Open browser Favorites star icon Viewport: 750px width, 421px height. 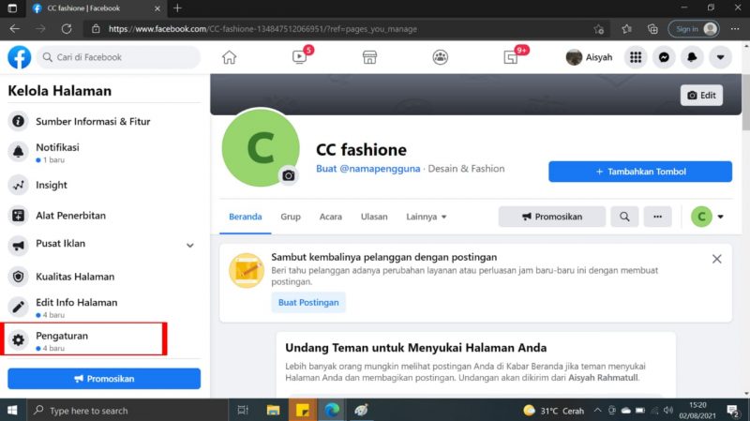click(x=626, y=29)
